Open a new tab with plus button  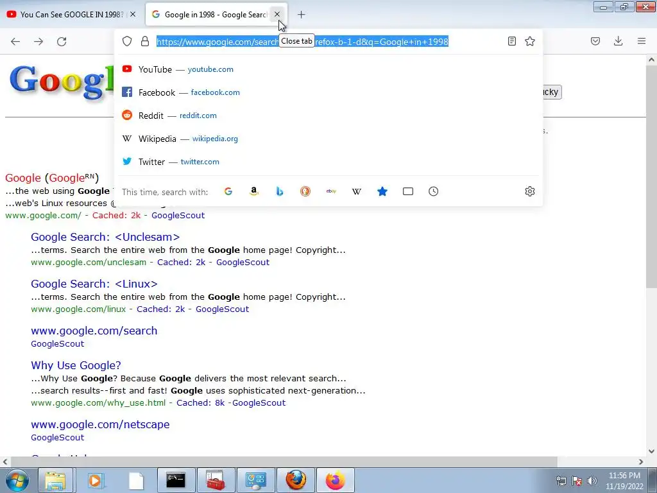tap(302, 15)
